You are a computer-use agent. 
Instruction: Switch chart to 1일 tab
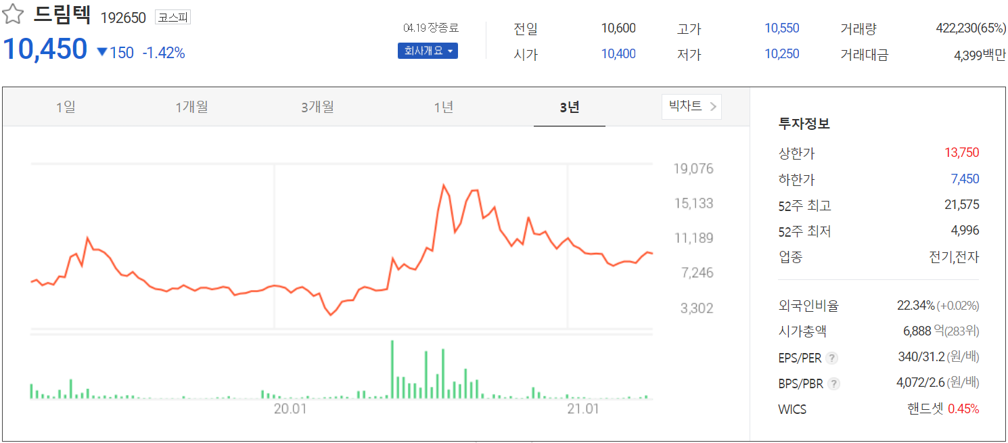coord(66,107)
